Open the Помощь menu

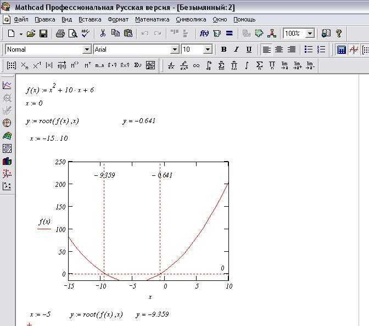244,20
